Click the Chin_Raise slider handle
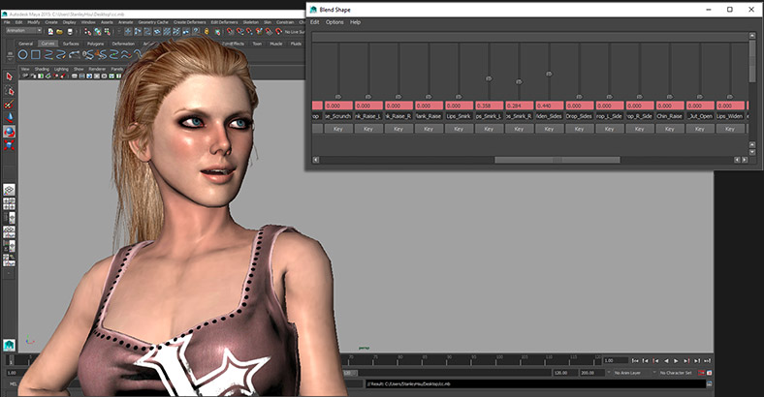 tap(670, 97)
